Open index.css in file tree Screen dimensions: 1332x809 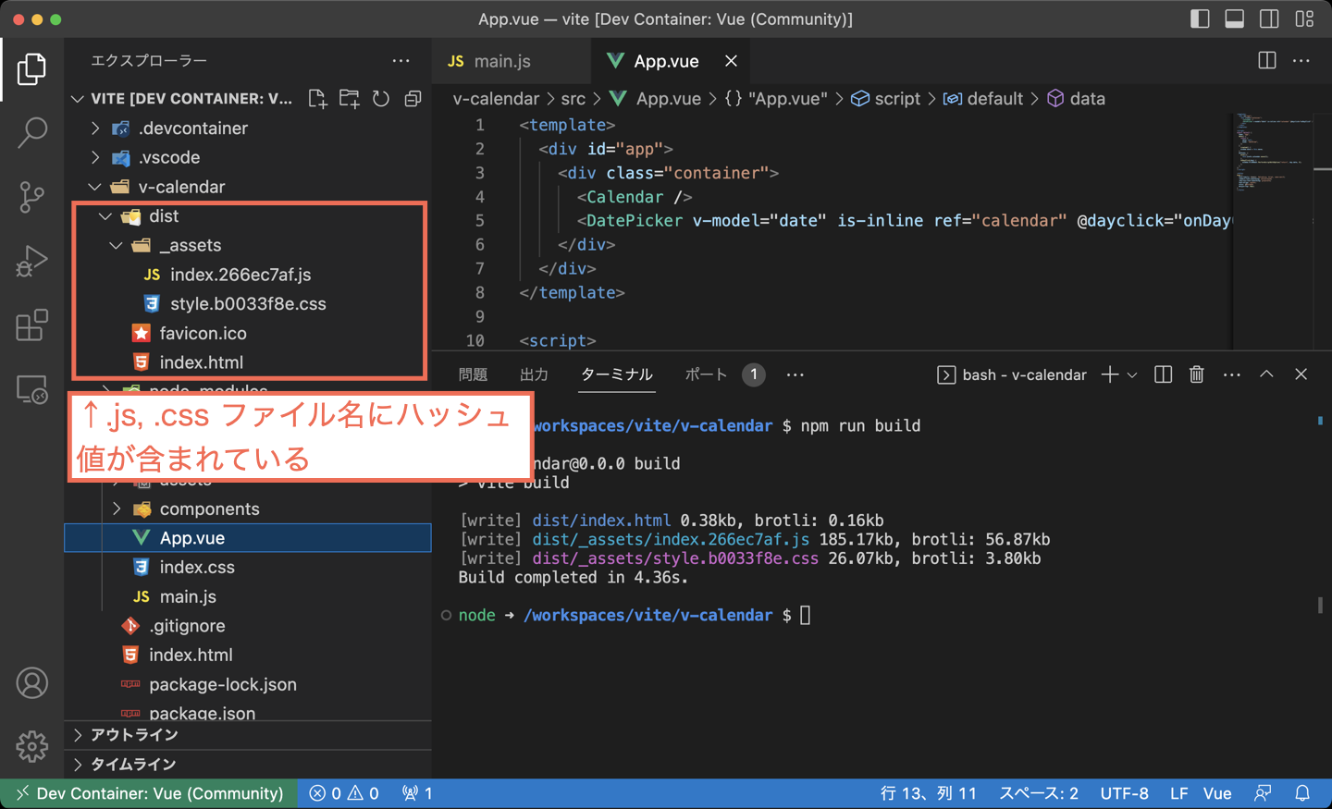[248, 567]
